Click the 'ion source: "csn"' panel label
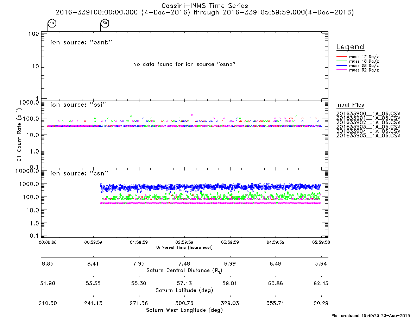 point(79,173)
